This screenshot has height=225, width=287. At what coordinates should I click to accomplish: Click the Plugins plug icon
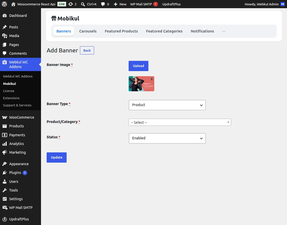click(x=5, y=173)
